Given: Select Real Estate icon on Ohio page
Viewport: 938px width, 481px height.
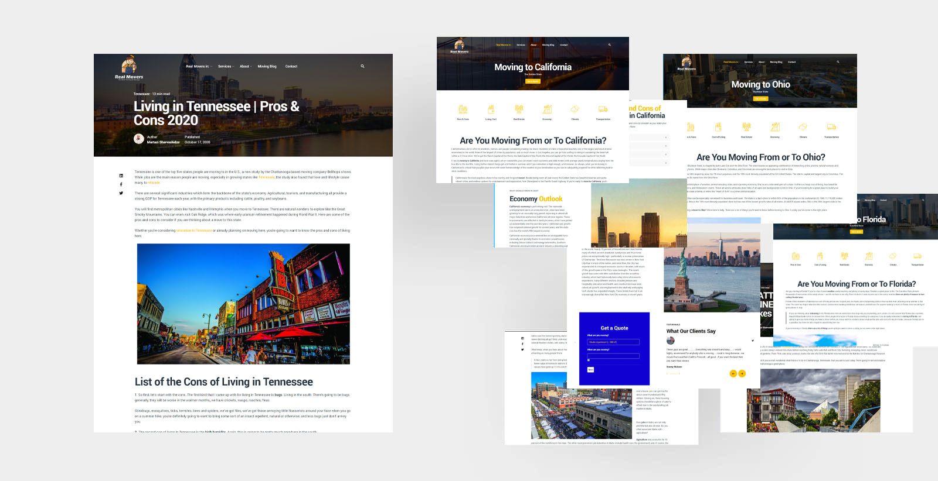Looking at the screenshot, I should (746, 127).
